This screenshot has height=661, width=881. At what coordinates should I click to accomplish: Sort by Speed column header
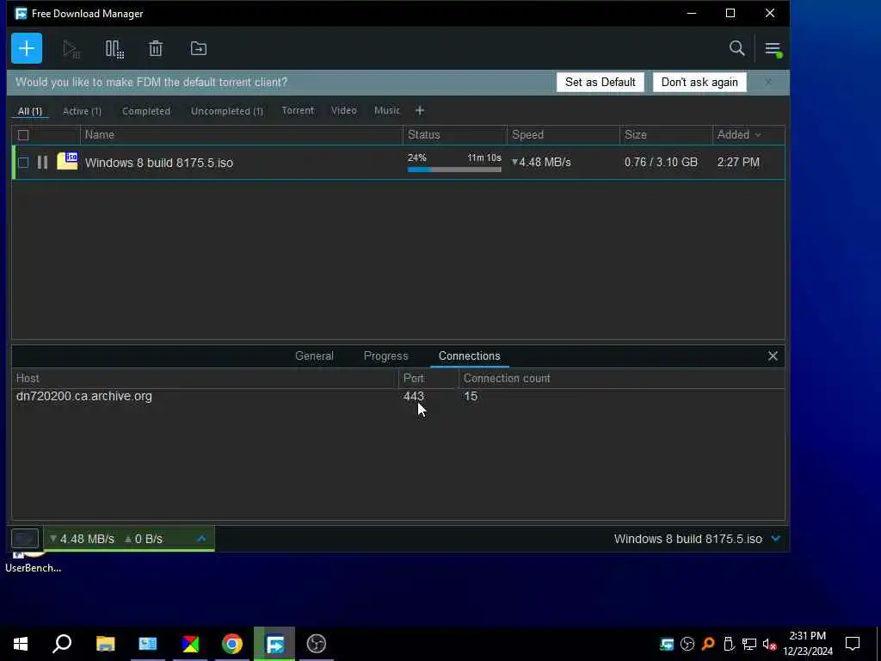pyautogui.click(x=564, y=135)
